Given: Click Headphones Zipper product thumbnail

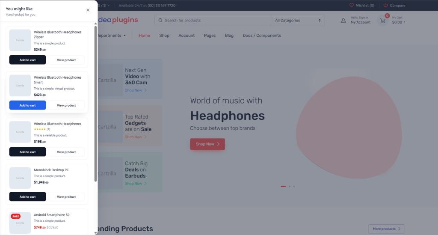Looking at the screenshot, I should [x=20, y=40].
